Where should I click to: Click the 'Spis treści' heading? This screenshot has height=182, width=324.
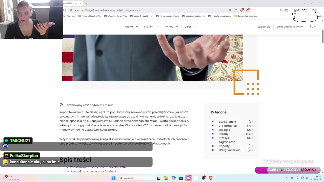(75, 160)
